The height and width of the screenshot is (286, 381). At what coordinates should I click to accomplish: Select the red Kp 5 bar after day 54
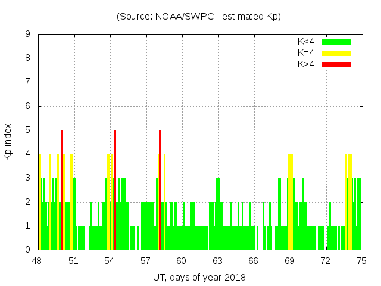(115, 189)
